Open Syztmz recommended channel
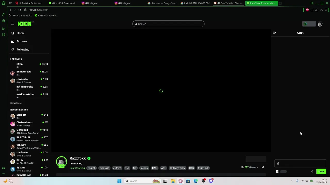The image size is (330, 185). coord(29,169)
